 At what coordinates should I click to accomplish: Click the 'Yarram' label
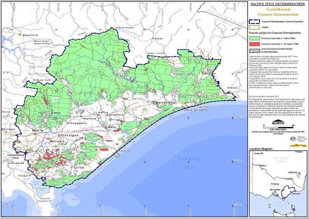point(79,168)
